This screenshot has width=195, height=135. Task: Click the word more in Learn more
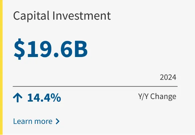(43, 122)
